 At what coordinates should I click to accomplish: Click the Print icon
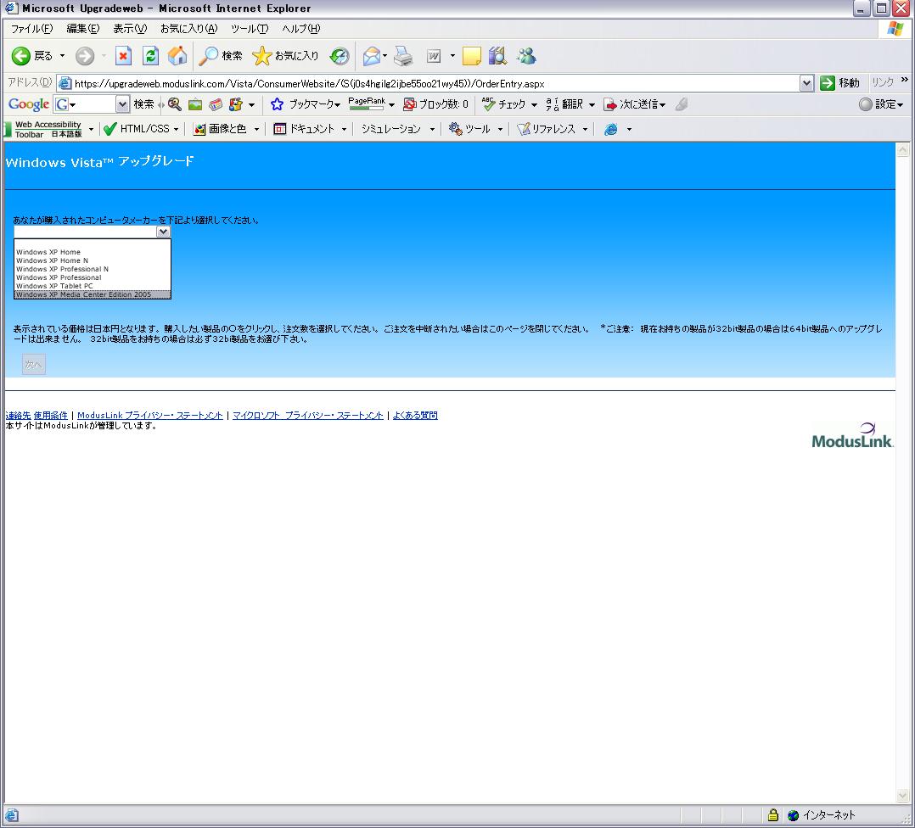pyautogui.click(x=403, y=56)
